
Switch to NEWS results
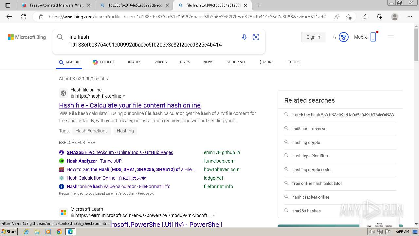[x=208, y=62]
